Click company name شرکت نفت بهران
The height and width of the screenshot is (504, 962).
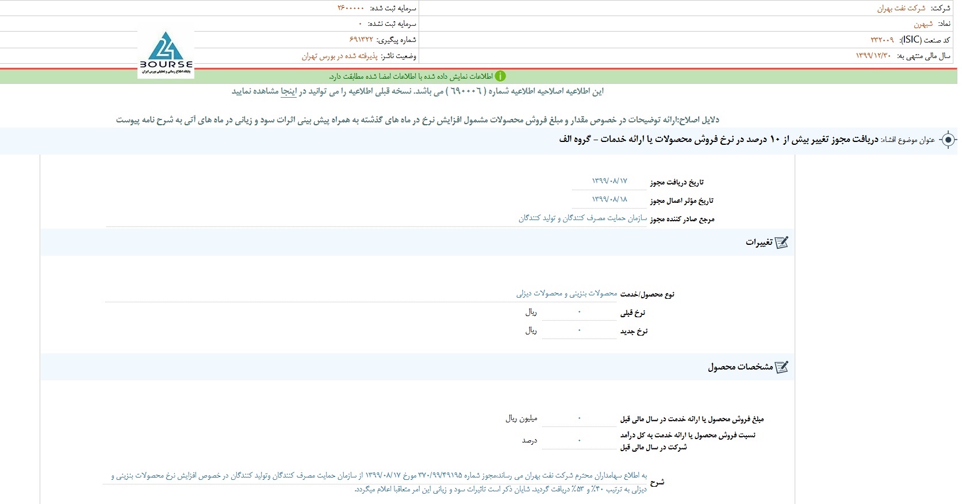901,8
